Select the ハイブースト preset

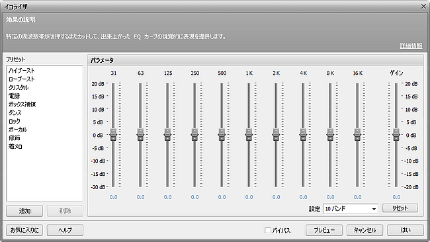(x=21, y=71)
